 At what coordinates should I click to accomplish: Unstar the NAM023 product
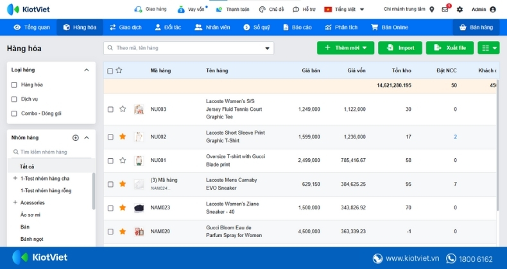(123, 208)
